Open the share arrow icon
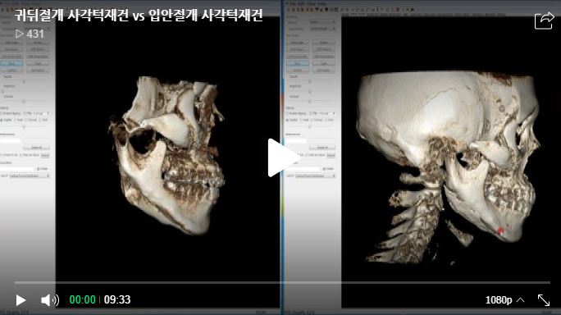This screenshot has width=561, height=315. [544, 21]
